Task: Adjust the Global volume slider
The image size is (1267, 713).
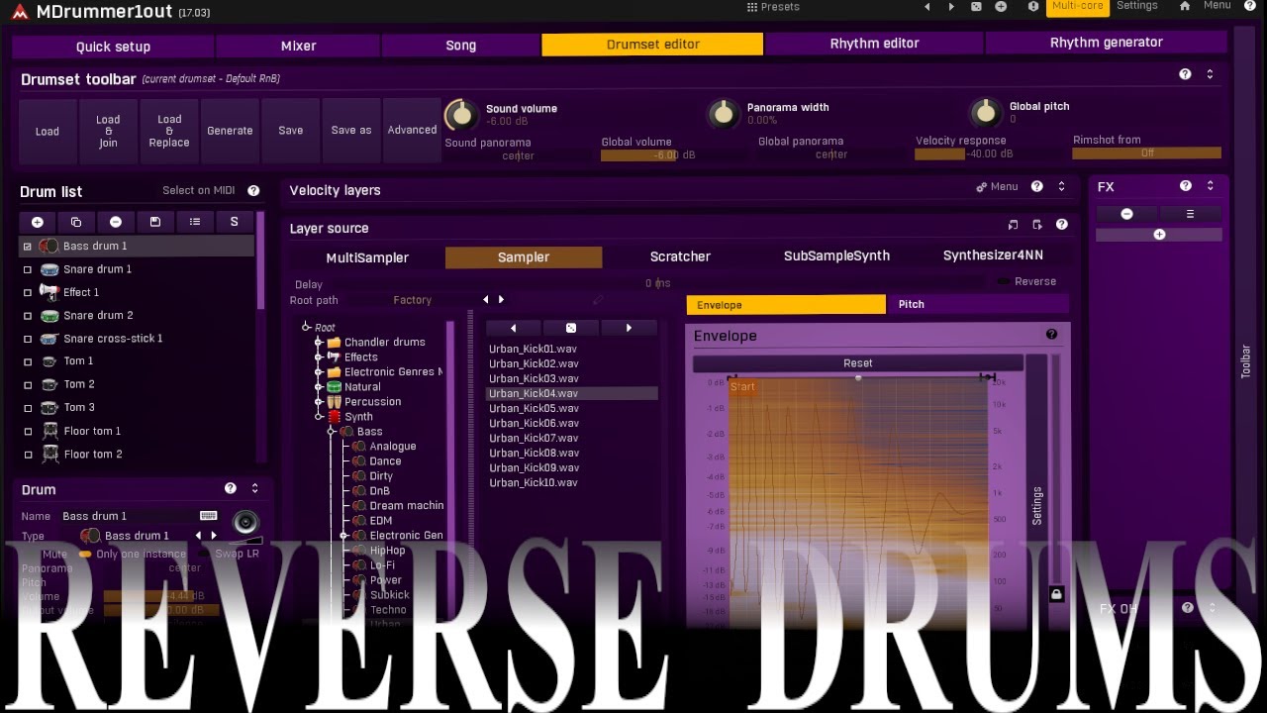Action: coord(676,155)
